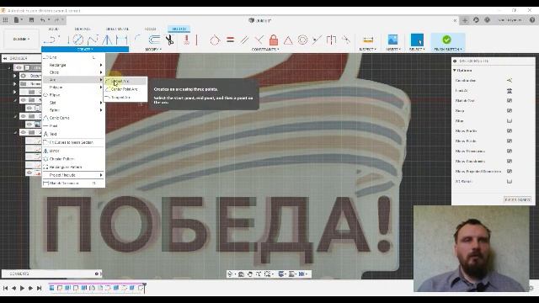This screenshot has height=303, width=539.
Task: Apply the Concentric constraint icon
Action: pos(302,40)
